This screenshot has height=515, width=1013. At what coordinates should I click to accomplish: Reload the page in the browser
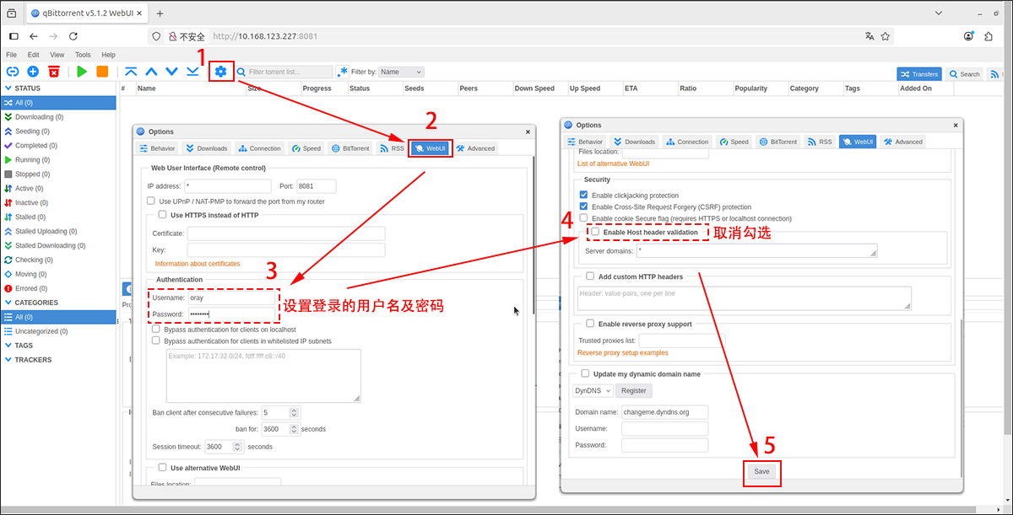pyautogui.click(x=73, y=36)
